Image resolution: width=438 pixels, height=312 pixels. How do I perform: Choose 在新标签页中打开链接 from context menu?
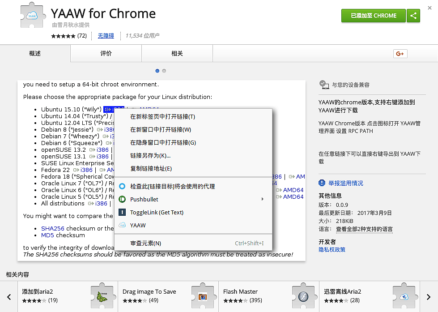coord(162,116)
